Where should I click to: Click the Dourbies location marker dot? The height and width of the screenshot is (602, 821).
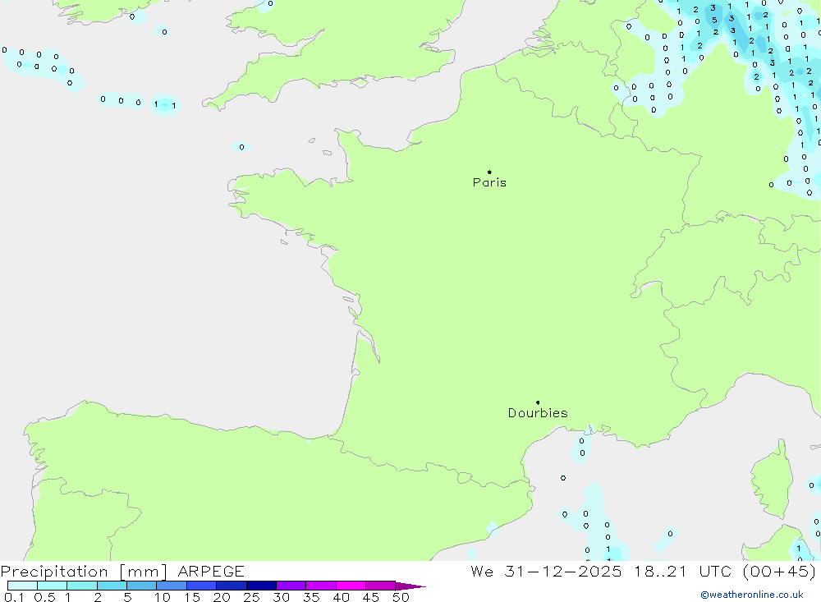click(538, 402)
